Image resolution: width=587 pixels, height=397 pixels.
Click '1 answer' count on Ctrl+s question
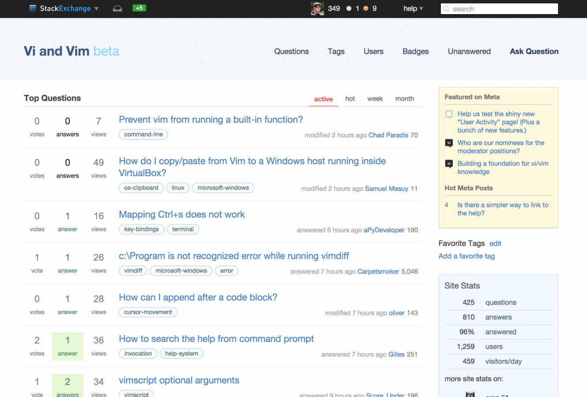click(x=68, y=222)
